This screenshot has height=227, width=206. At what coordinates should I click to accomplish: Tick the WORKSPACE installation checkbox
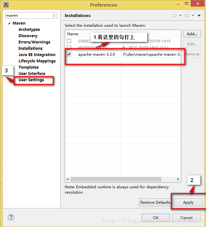69,47
